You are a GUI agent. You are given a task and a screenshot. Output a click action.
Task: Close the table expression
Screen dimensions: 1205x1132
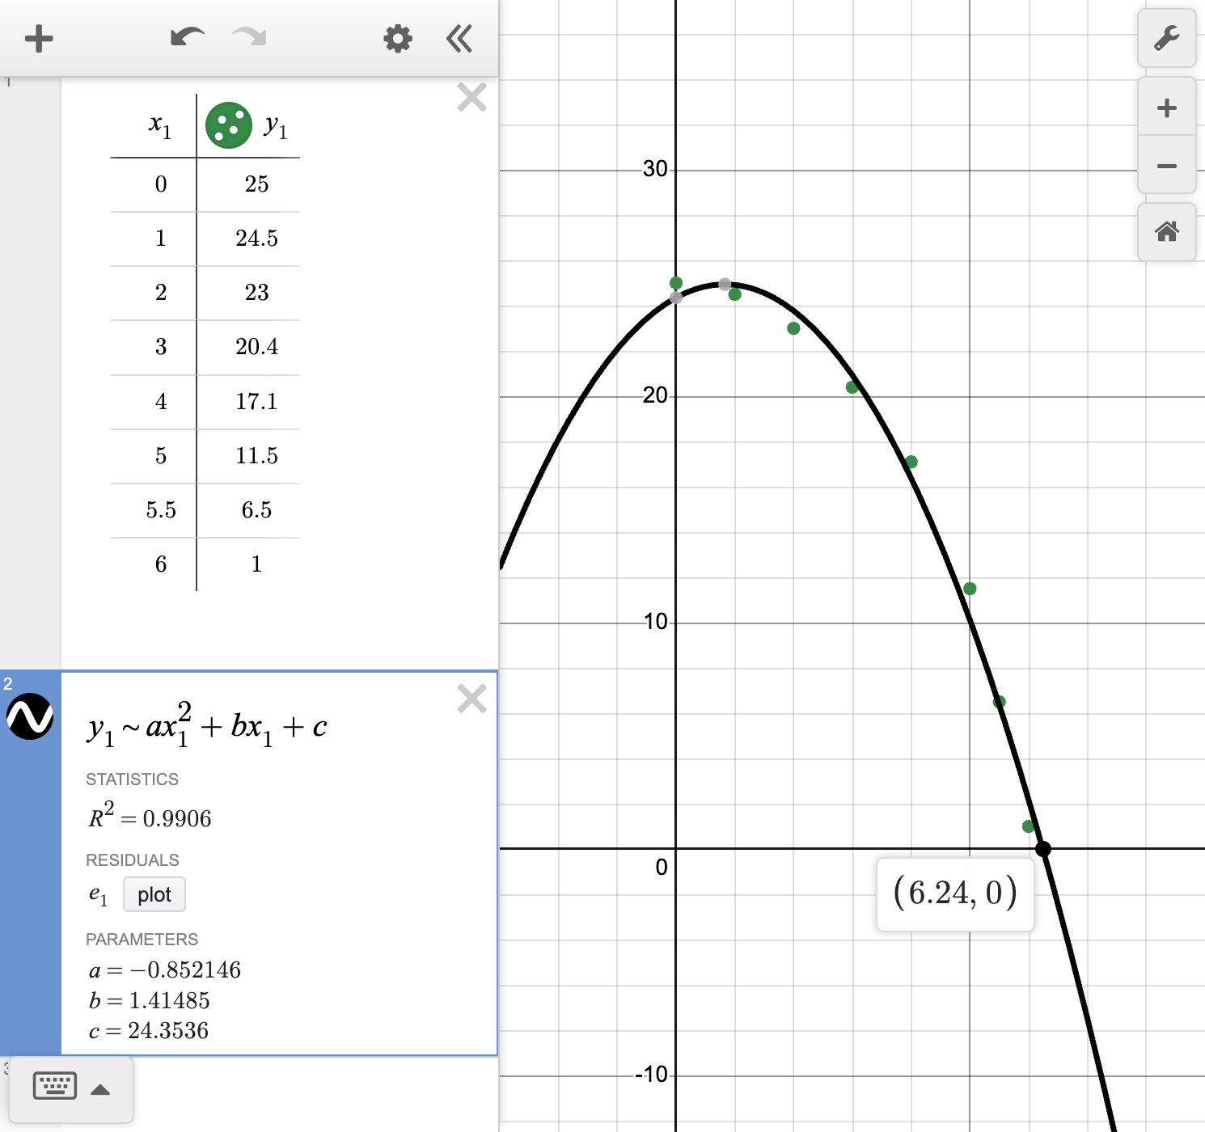coord(471,97)
